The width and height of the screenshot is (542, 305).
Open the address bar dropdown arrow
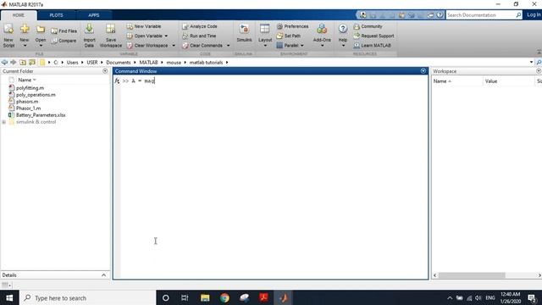[531, 62]
